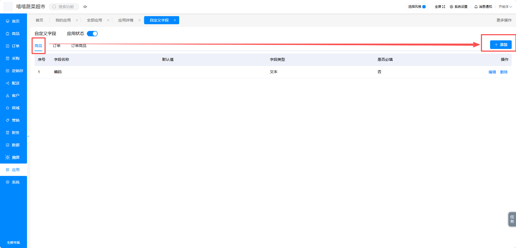
Task: Collapse the sidebar with the chevron handle
Action: click(x=28, y=136)
